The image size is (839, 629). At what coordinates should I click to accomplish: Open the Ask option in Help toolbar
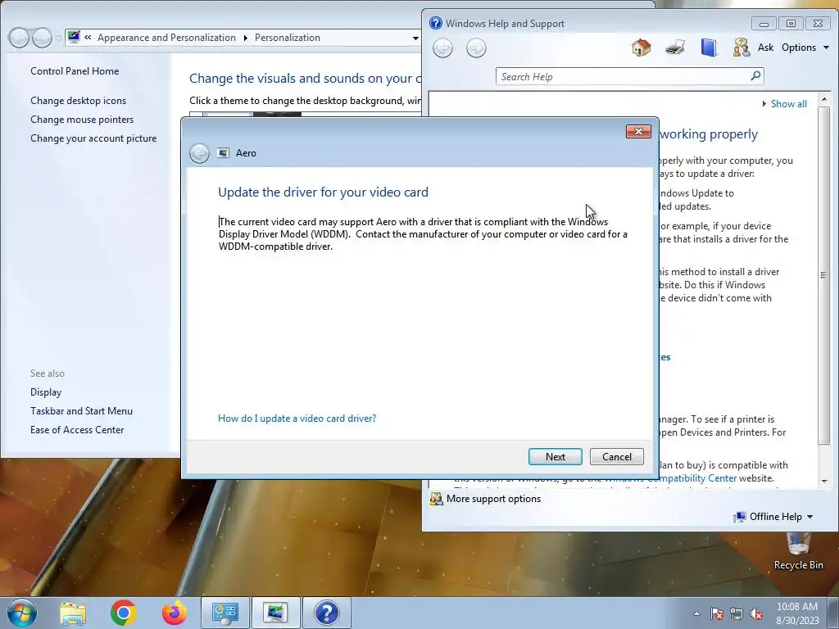[765, 48]
